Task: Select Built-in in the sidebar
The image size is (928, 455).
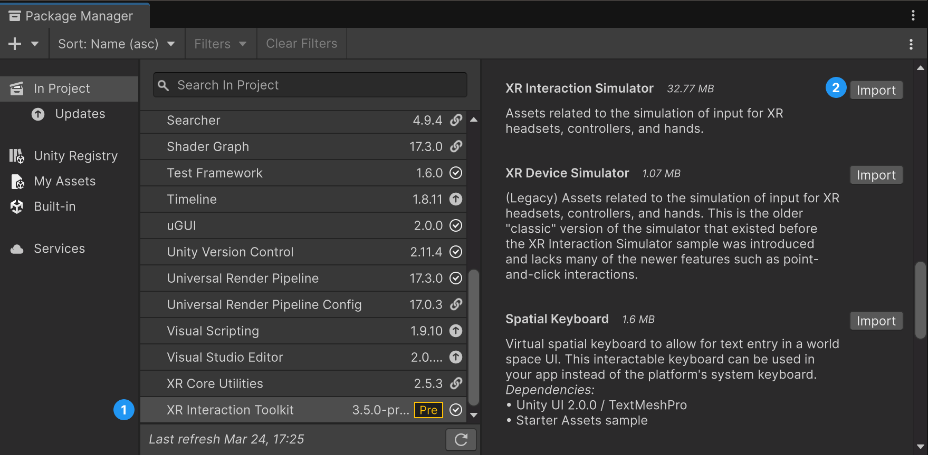Action: click(x=69, y=206)
